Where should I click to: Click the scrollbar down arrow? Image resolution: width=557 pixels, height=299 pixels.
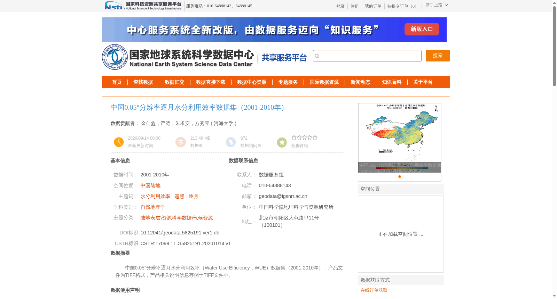coord(554,296)
